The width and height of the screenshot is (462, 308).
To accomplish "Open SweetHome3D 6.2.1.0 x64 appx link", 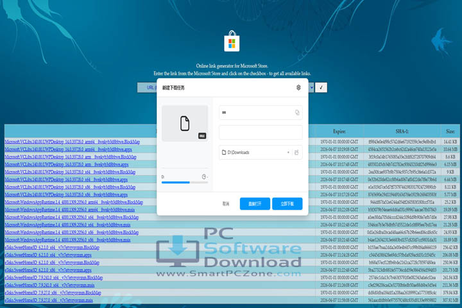I will (48, 255).
